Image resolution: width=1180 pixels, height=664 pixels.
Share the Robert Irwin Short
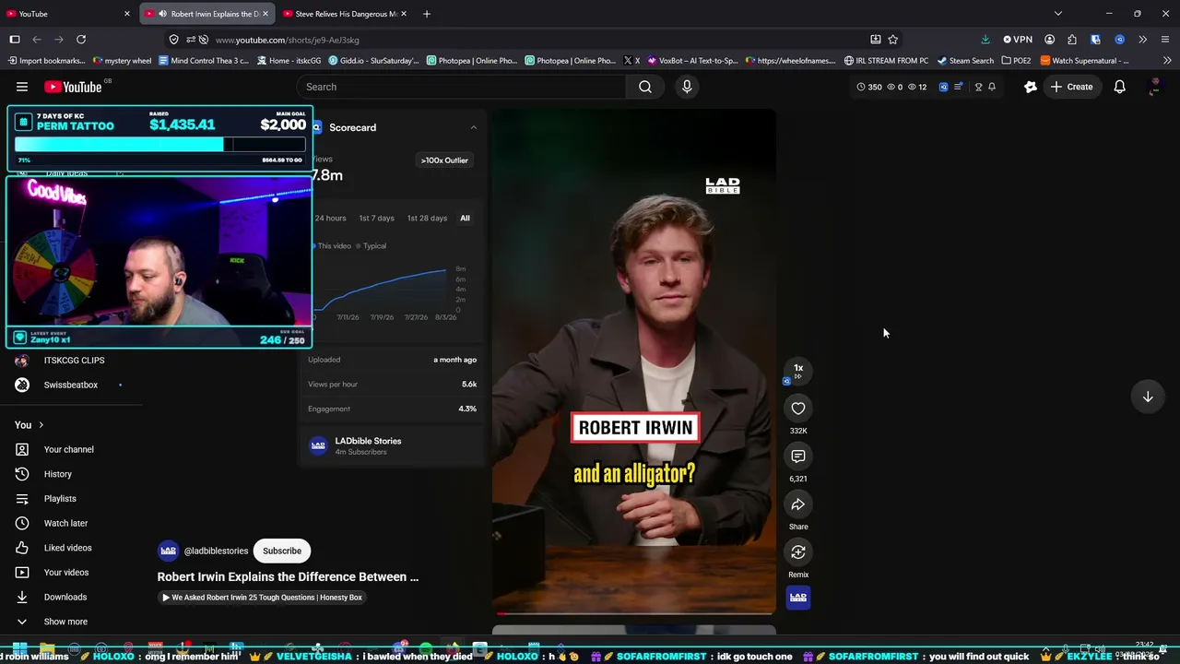tap(798, 504)
